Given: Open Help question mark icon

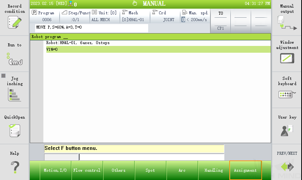Looking at the screenshot, I should tap(15, 167).
